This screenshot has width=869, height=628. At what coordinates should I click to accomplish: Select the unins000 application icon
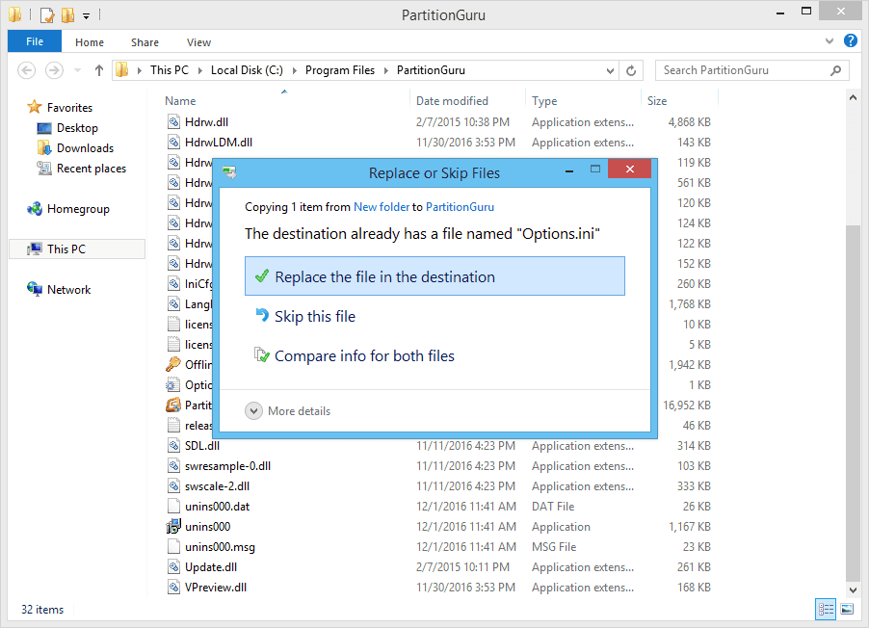pos(173,527)
